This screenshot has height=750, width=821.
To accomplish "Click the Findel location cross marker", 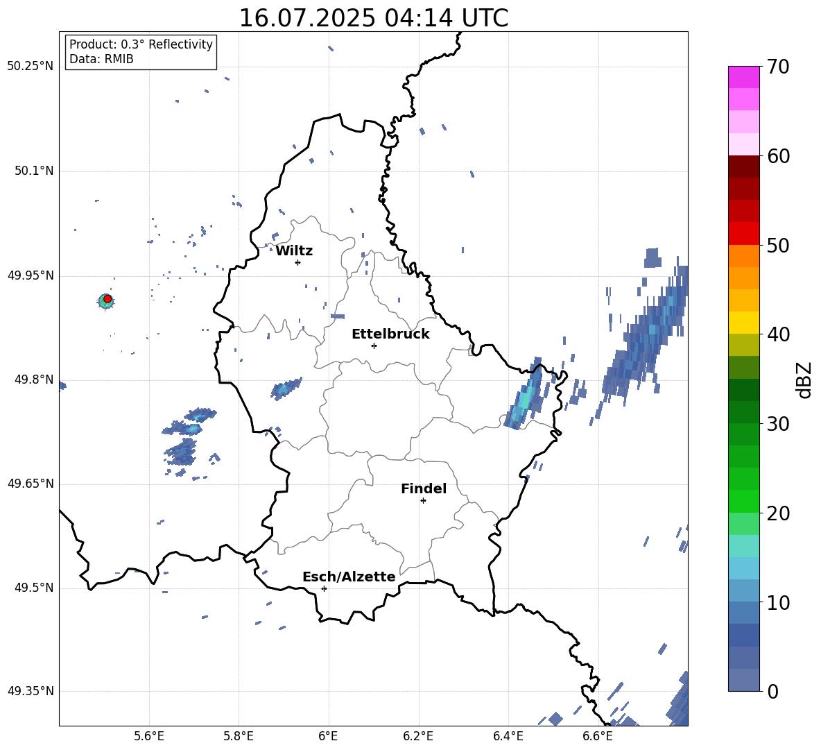I will point(423,501).
